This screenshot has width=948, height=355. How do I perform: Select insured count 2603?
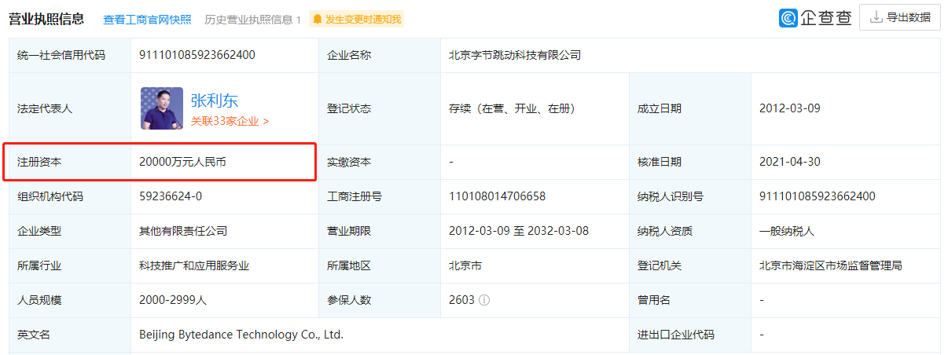coord(461,300)
